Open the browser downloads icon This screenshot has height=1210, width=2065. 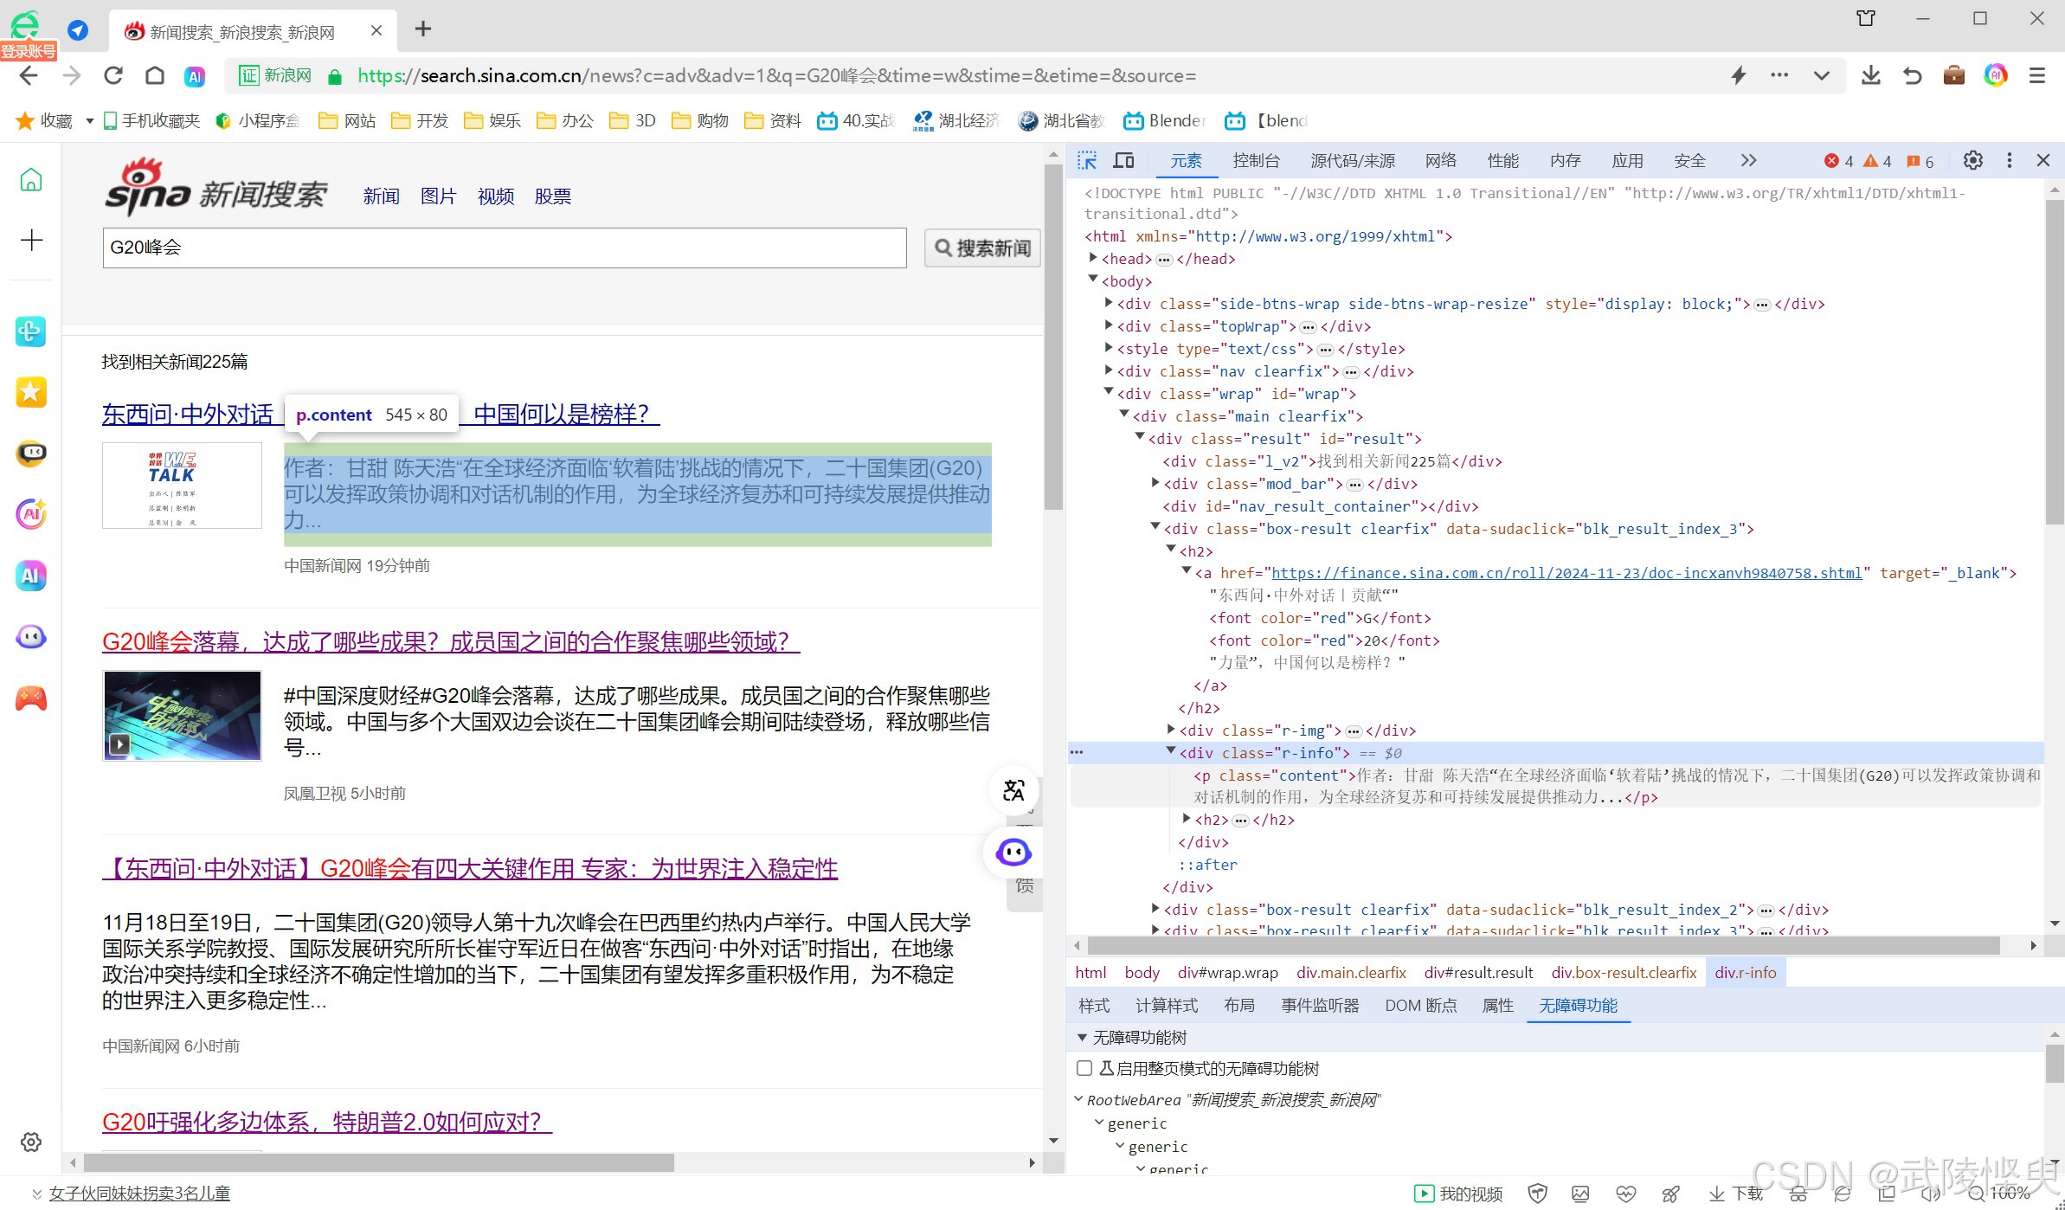[x=1870, y=76]
